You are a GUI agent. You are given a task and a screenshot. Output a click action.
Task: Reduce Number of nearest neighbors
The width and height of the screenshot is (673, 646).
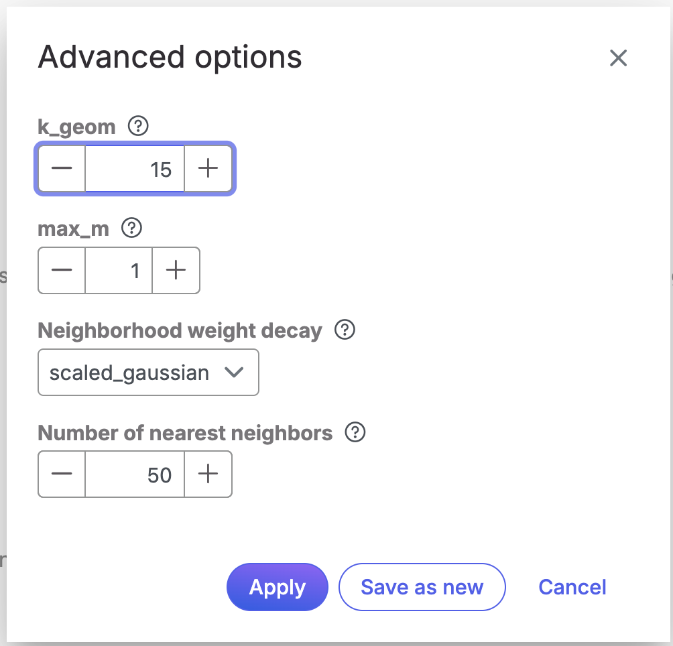click(62, 474)
